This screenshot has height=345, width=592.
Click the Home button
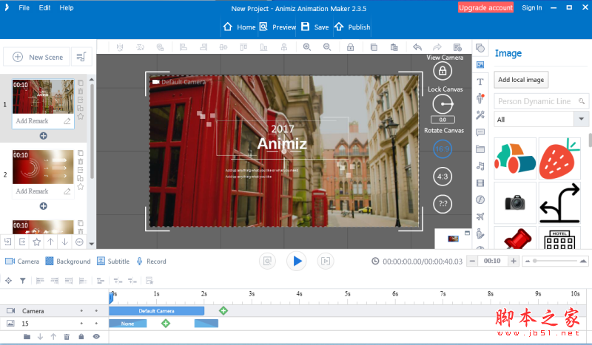[239, 27]
